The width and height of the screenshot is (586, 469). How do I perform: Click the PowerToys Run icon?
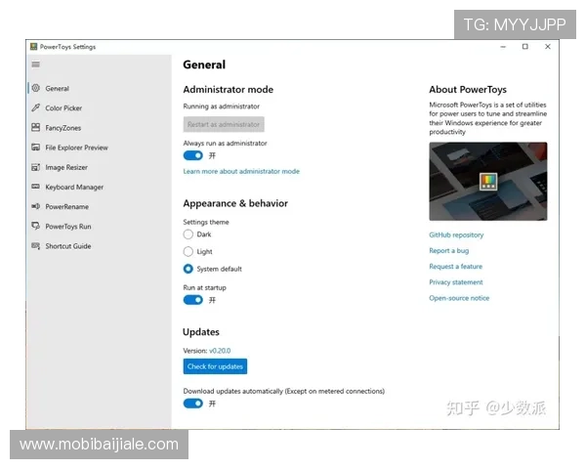[x=36, y=226]
